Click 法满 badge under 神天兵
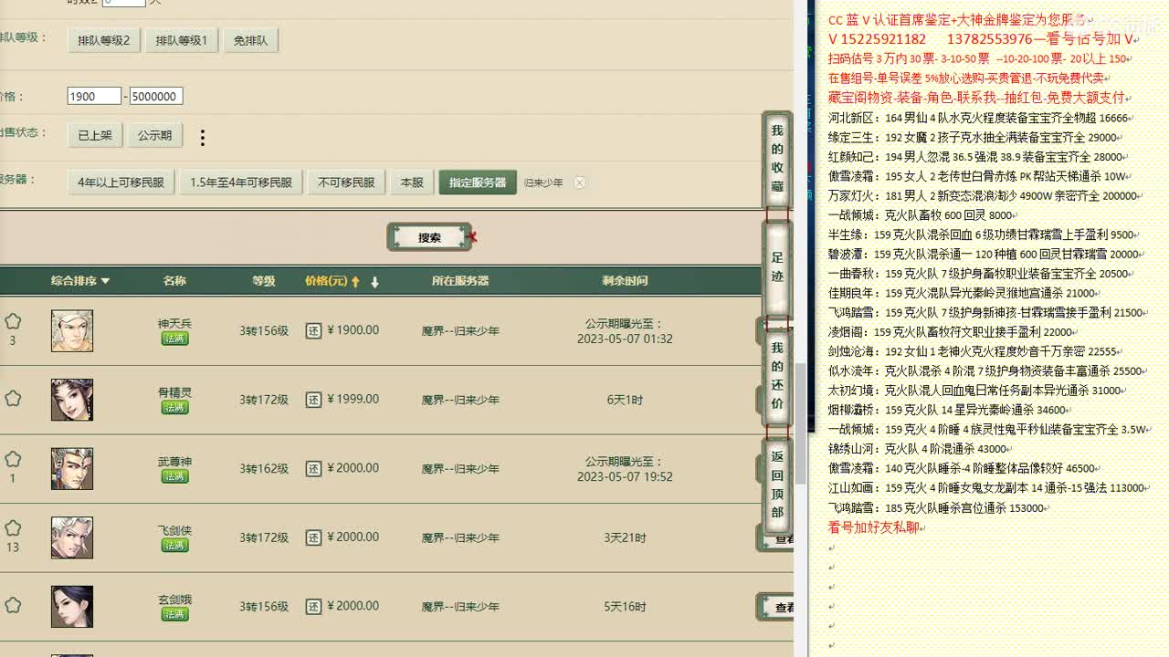Viewport: 1169px width, 657px height. tap(174, 339)
